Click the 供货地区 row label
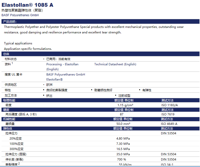The image size is (200, 167). (x=11, y=85)
